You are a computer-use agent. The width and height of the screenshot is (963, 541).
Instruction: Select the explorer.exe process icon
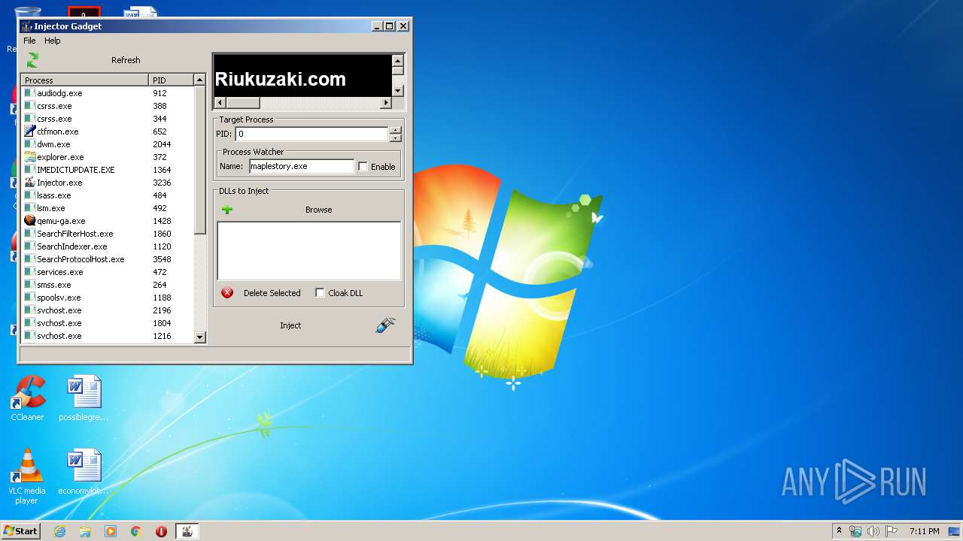(x=30, y=157)
